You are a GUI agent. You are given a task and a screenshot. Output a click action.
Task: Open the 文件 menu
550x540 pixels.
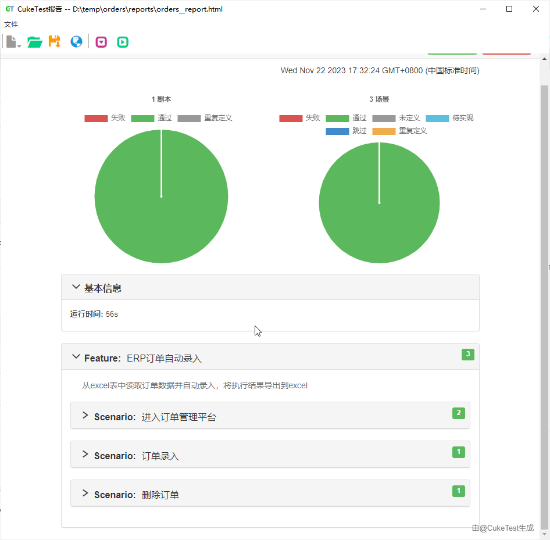point(11,24)
